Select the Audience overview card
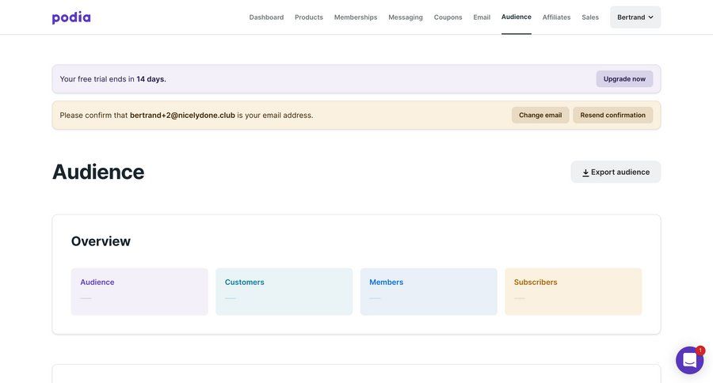 coord(139,292)
